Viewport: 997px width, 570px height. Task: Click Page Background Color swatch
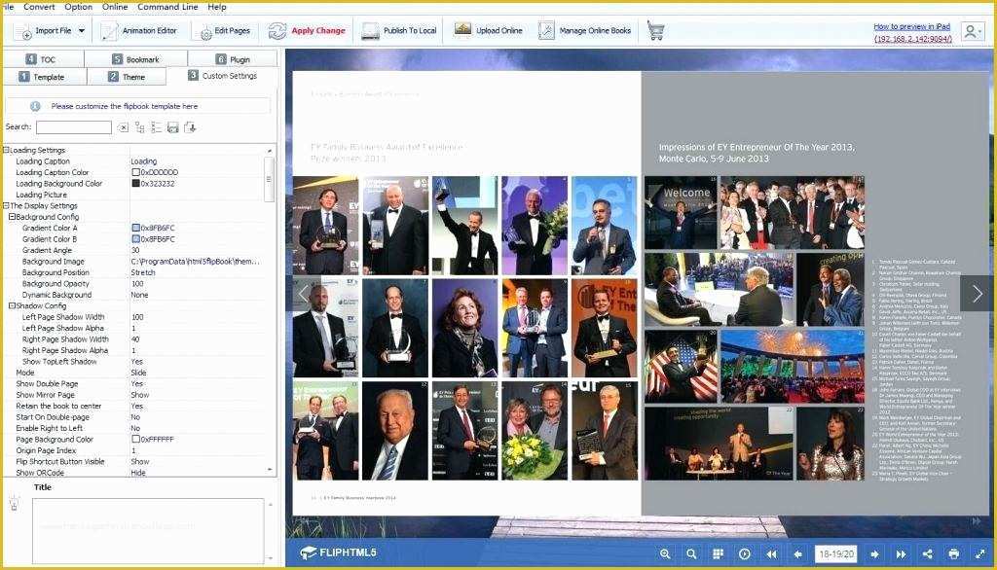(x=135, y=439)
